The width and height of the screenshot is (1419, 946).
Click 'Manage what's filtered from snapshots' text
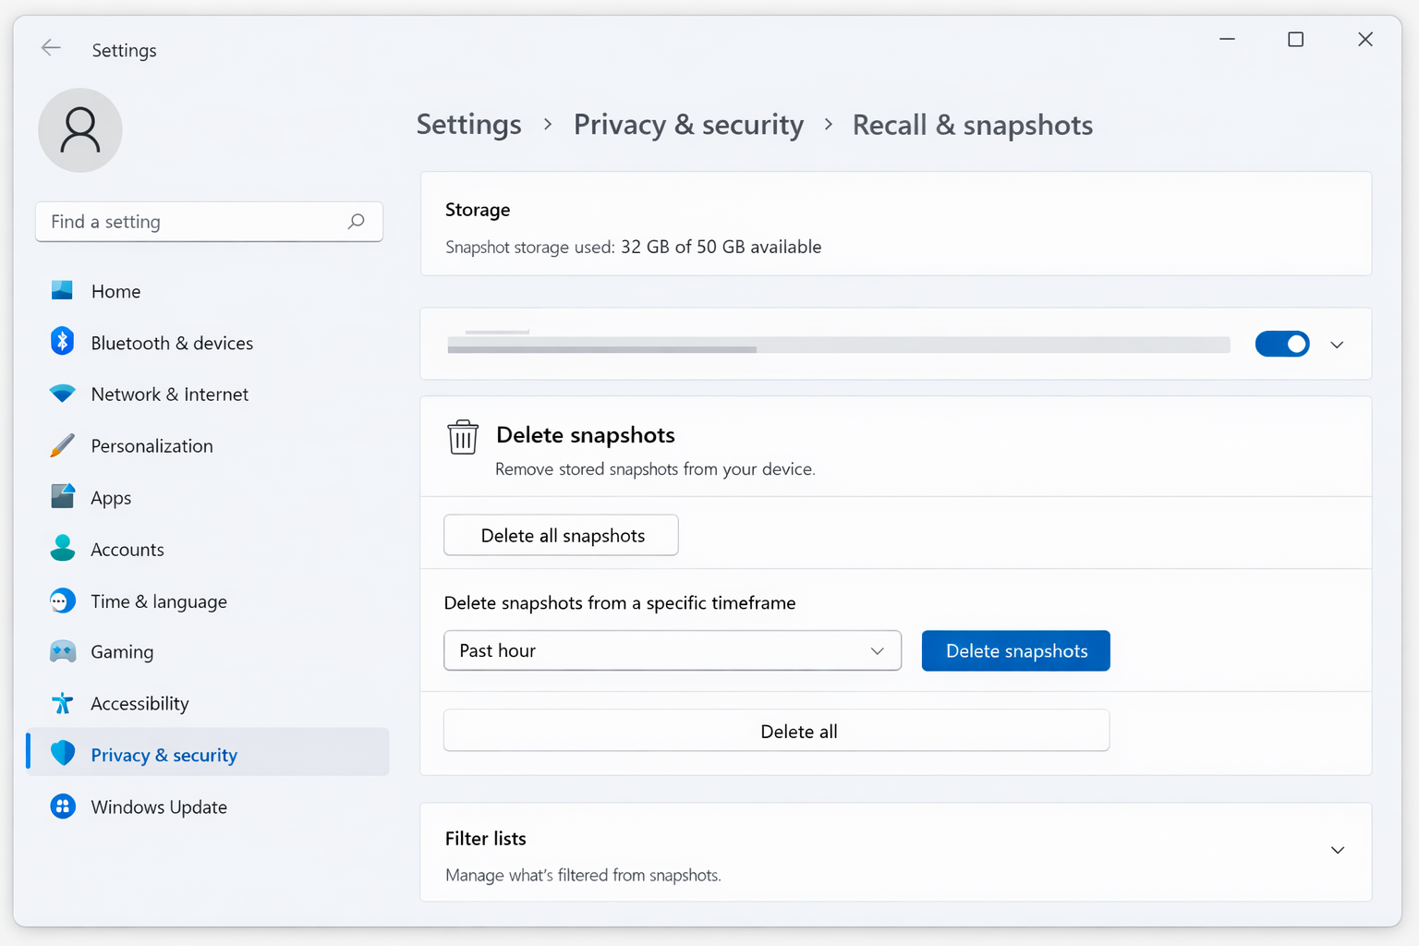583,875
